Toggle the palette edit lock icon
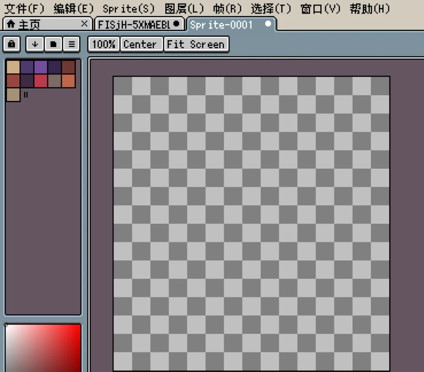 11,44
